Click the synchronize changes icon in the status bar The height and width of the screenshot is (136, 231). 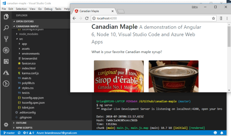coord(19,133)
